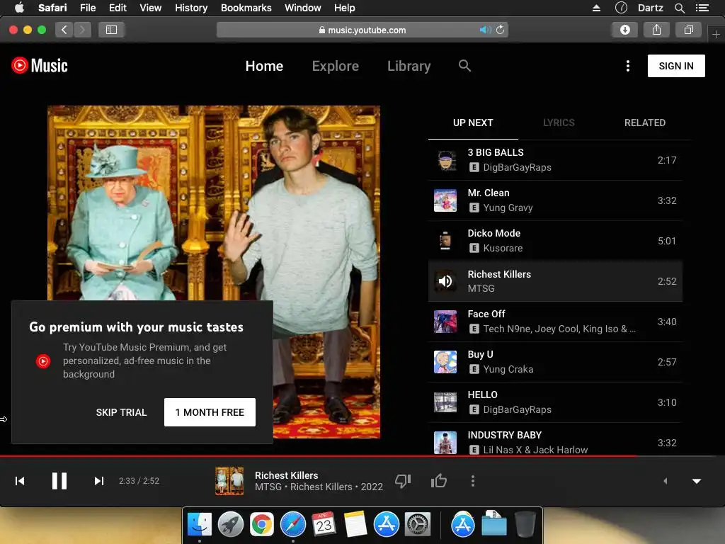Open Spotlight search in the menu bar
Image resolution: width=725 pixels, height=544 pixels.
[x=679, y=8]
